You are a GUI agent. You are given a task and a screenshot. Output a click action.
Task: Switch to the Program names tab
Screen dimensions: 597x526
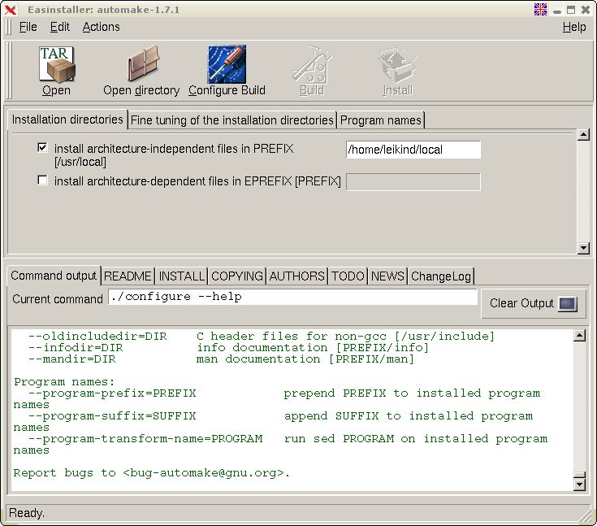380,120
